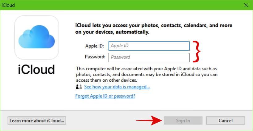The image size is (253, 131).
Task: Cancel the iCloud sign-in dialog
Action: coord(225,121)
